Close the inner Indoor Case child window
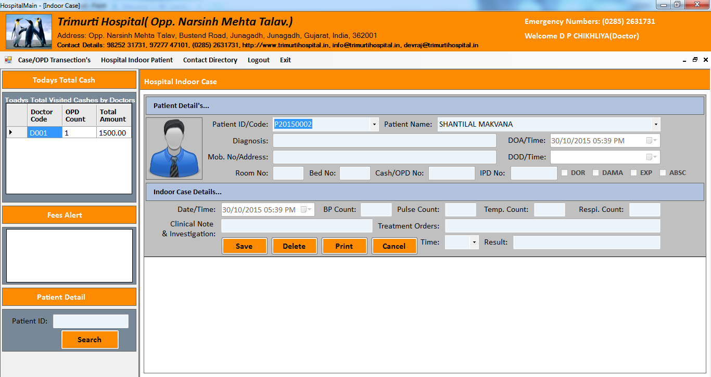 pyautogui.click(x=706, y=60)
